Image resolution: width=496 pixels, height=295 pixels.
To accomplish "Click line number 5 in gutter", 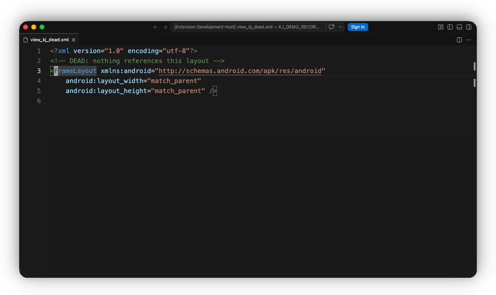I will (x=39, y=91).
